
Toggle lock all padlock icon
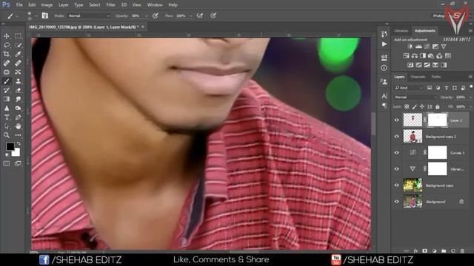click(438, 106)
